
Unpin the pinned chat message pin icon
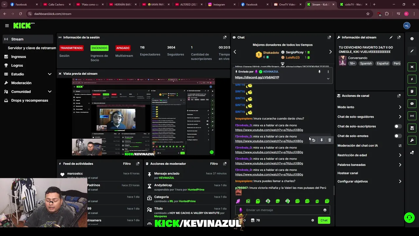point(319,71)
